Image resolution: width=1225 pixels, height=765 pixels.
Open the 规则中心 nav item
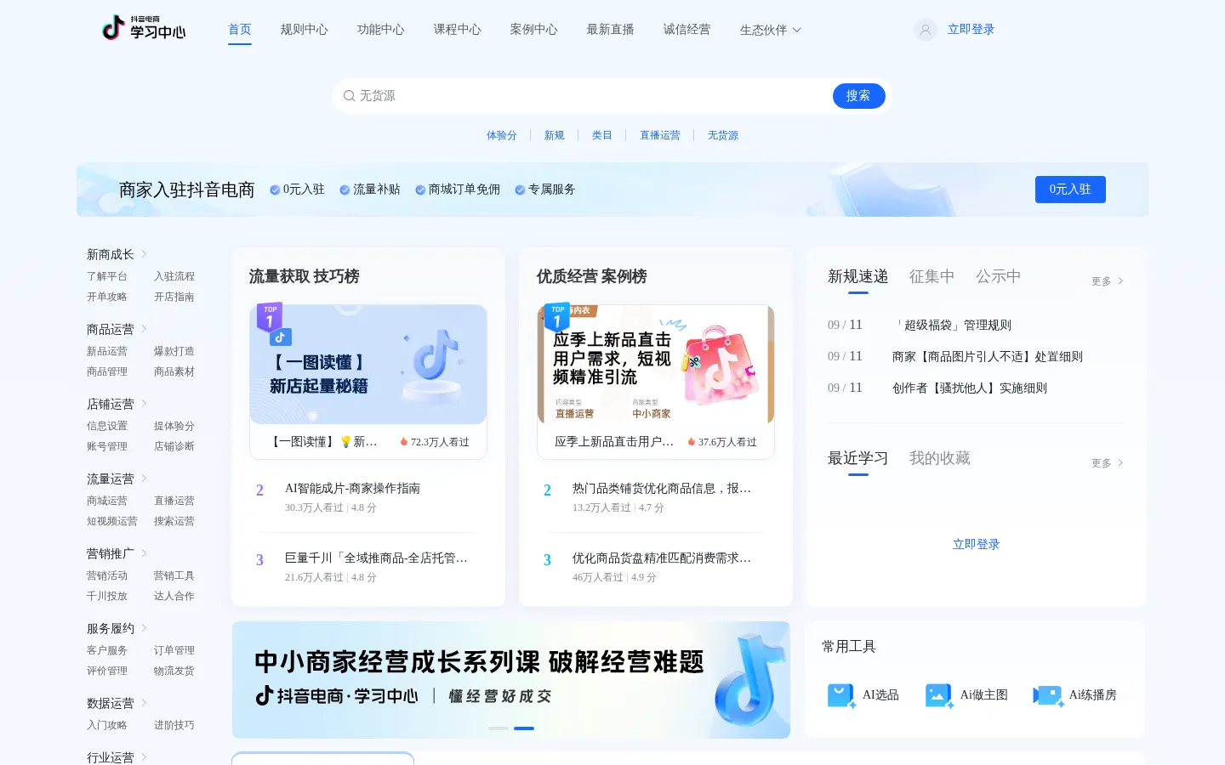coord(305,29)
